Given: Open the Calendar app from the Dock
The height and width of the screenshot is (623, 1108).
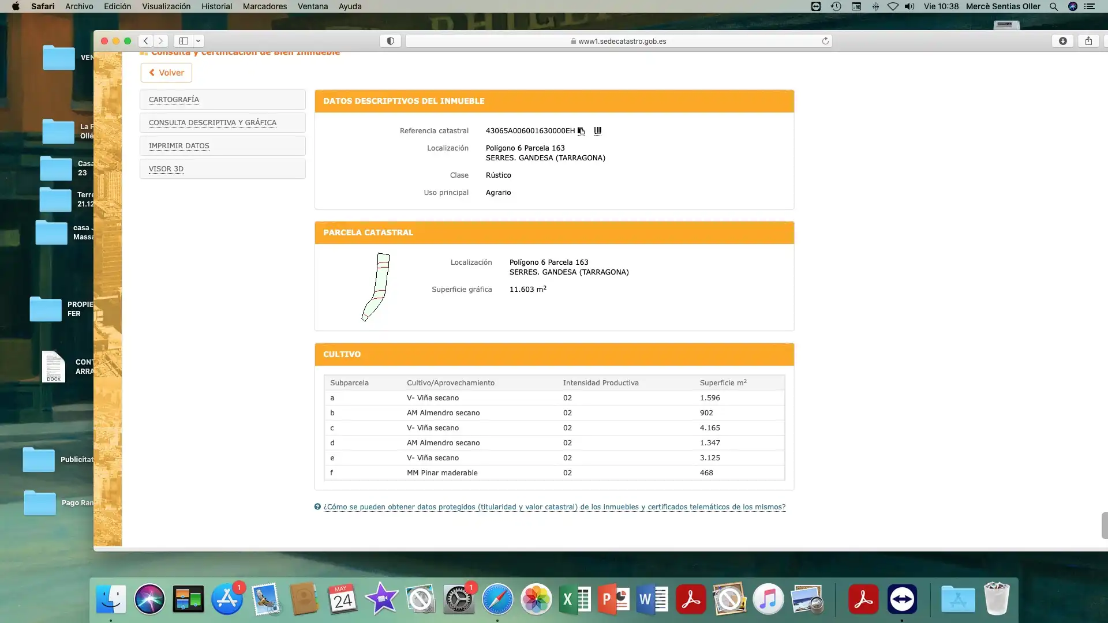Looking at the screenshot, I should tap(343, 599).
